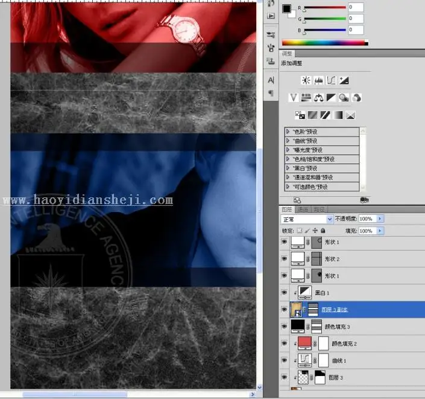Toggle lock transparent pixels
Viewport: 425px width, 399px height.
point(300,231)
